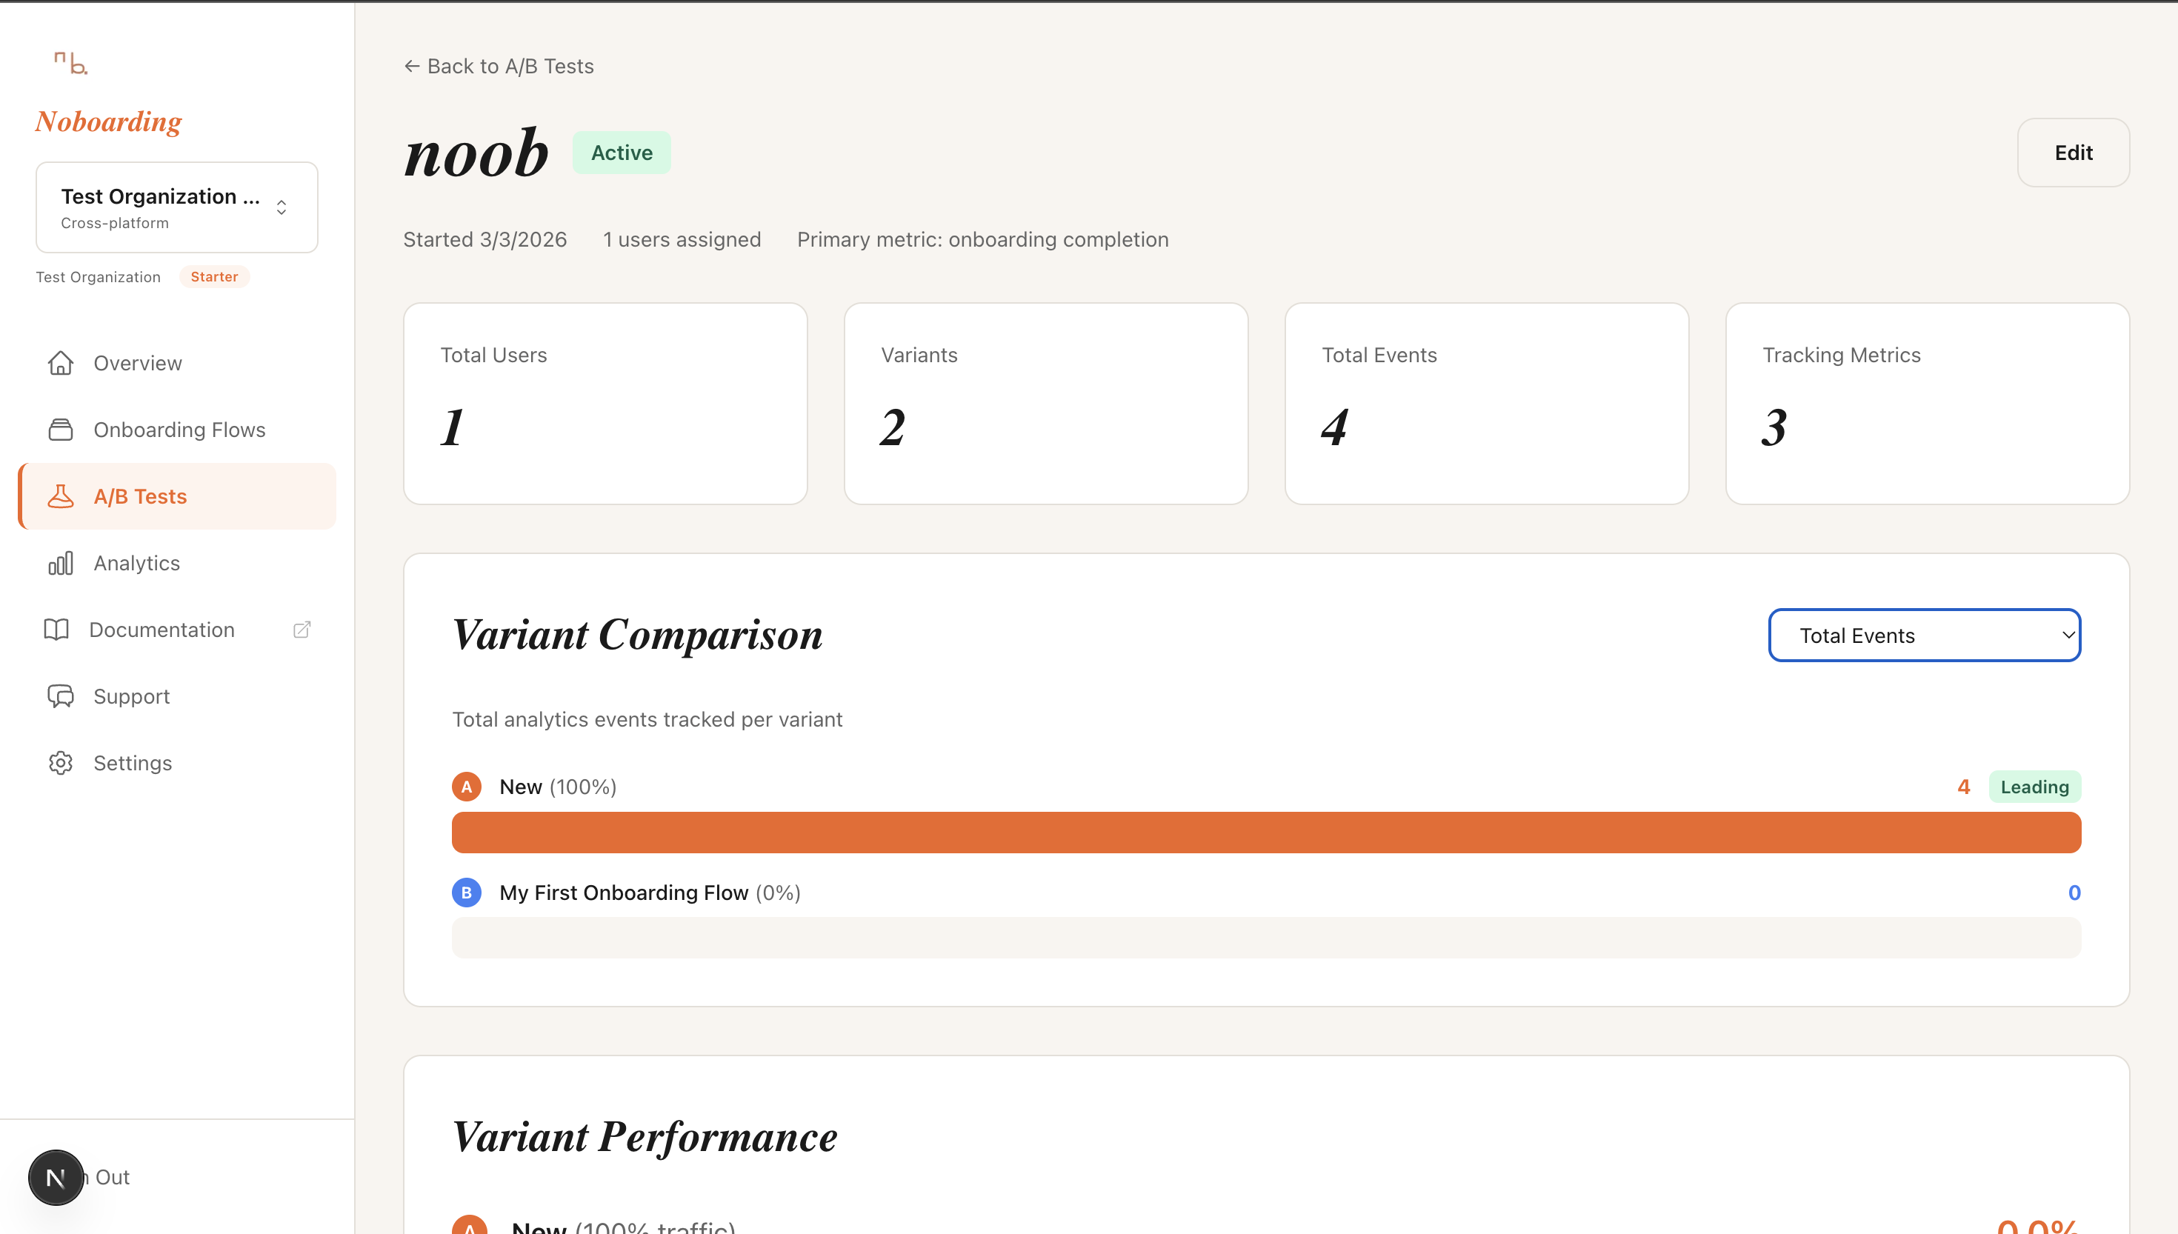Click the Analytics bar chart icon
Image resolution: width=2178 pixels, height=1234 pixels.
coord(60,562)
